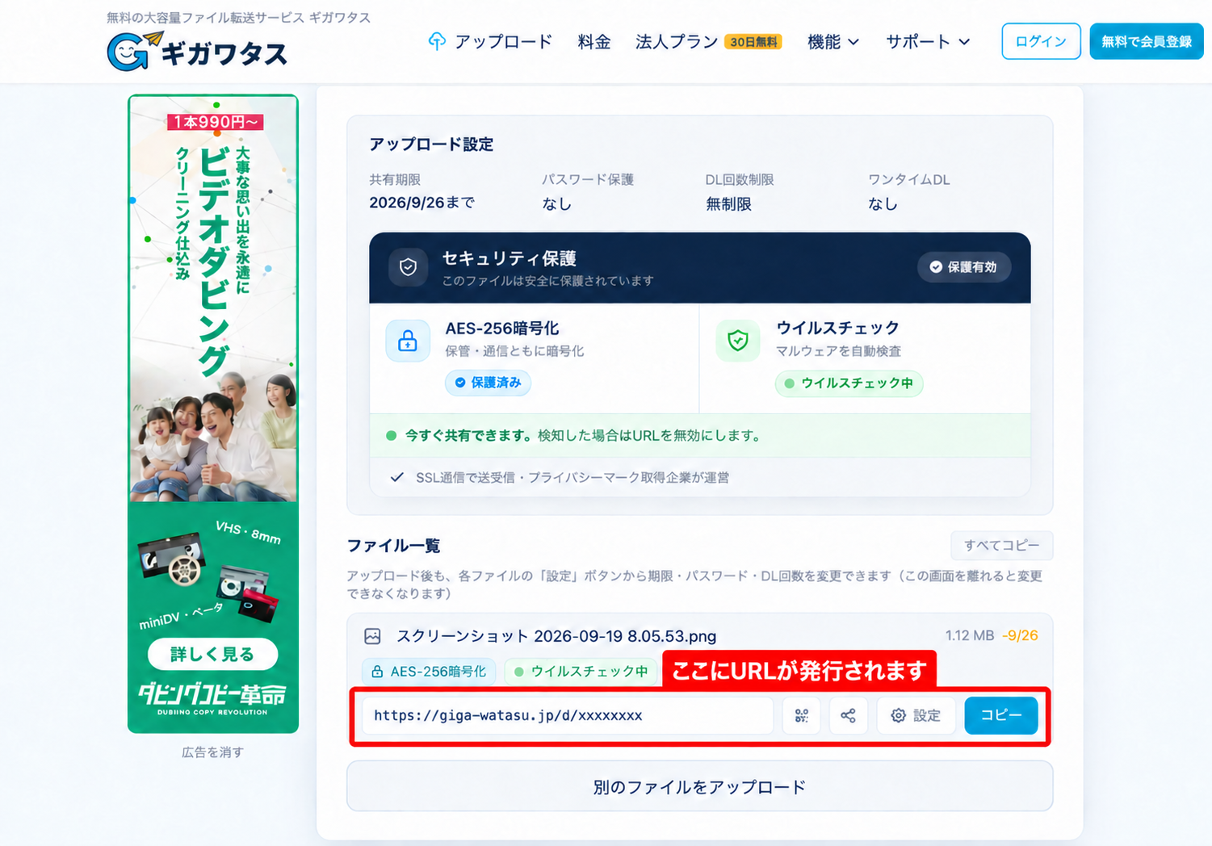
Task: Click the ワンタイムDL label
Action: [x=908, y=179]
